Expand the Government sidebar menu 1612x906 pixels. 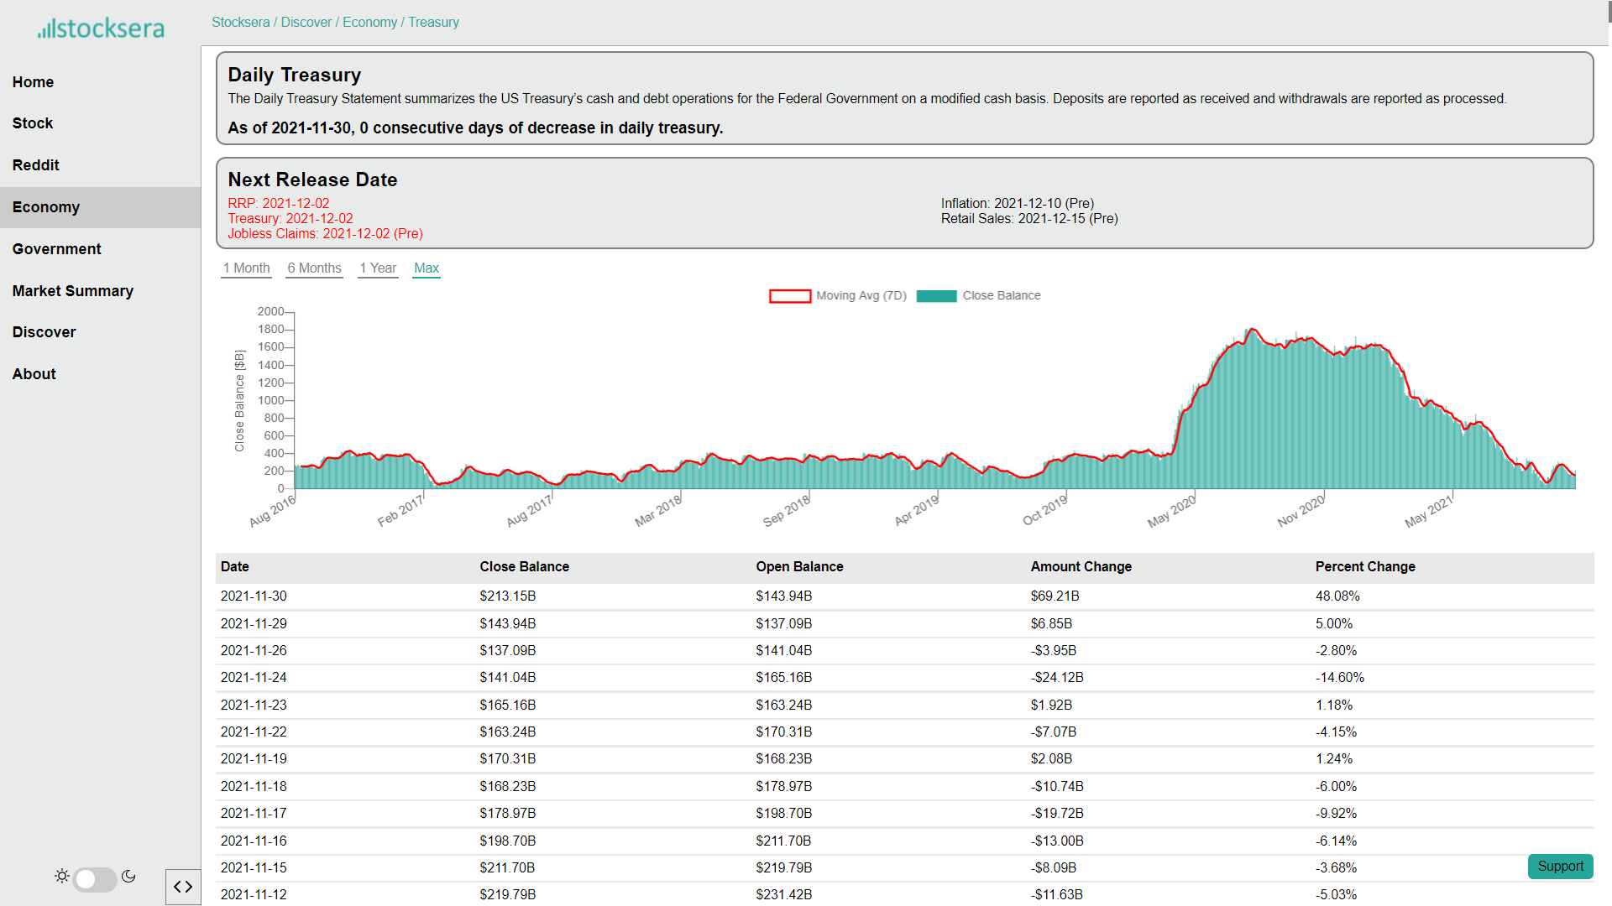click(x=56, y=249)
